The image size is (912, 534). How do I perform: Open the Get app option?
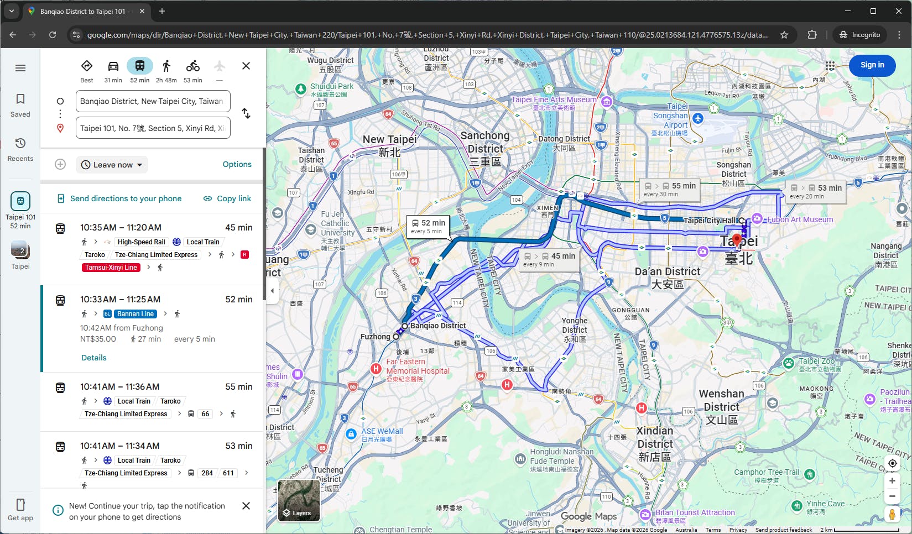[20, 510]
